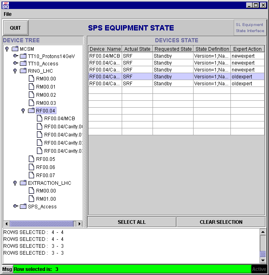Select RM00.00 under RING_LHC

tap(46, 78)
